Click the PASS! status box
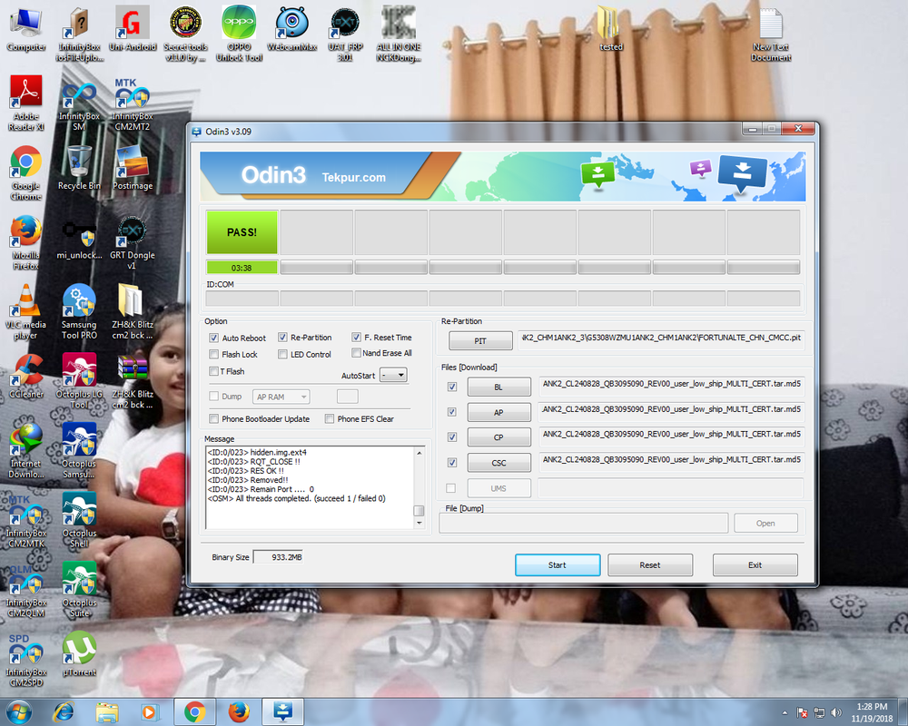The height and width of the screenshot is (726, 908). click(x=242, y=232)
